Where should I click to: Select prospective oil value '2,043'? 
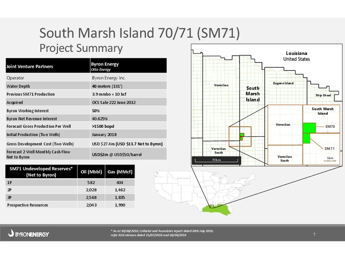(91, 205)
